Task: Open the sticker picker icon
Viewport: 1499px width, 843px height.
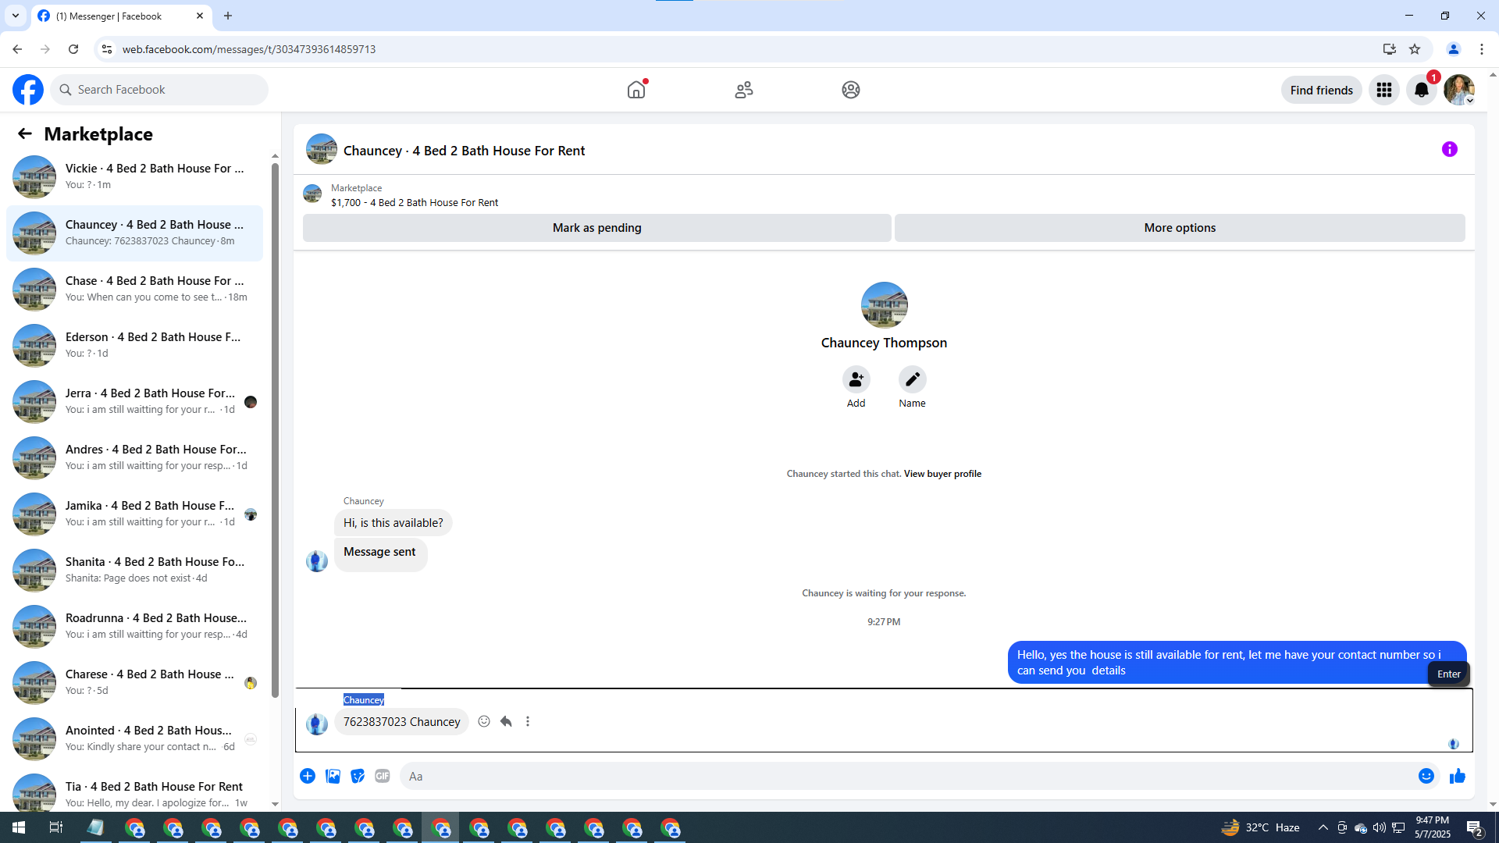Action: click(358, 776)
